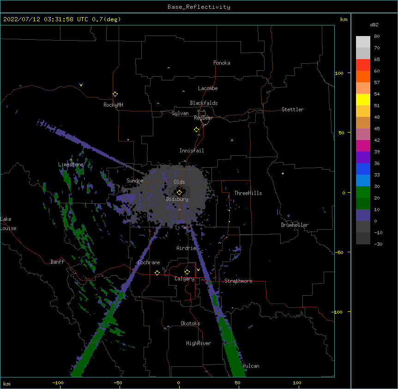Click the white asterisk above Limestone label
This screenshot has width=398, height=389.
point(71,160)
